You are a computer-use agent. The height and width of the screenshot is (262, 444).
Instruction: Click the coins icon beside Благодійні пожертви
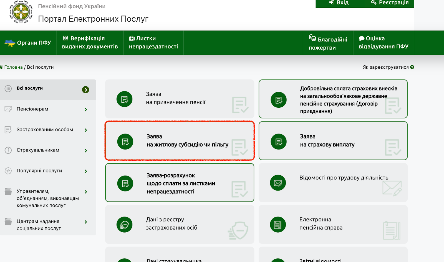point(312,38)
